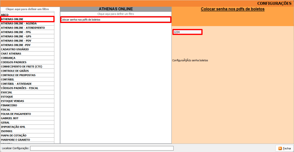Choose FOLHA DE PAGAMENTO category
The image size is (294, 152).
(27, 114)
